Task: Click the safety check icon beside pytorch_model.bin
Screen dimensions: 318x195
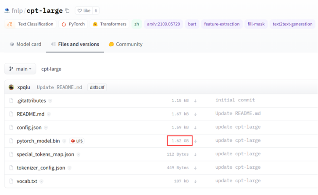Action: (64, 141)
